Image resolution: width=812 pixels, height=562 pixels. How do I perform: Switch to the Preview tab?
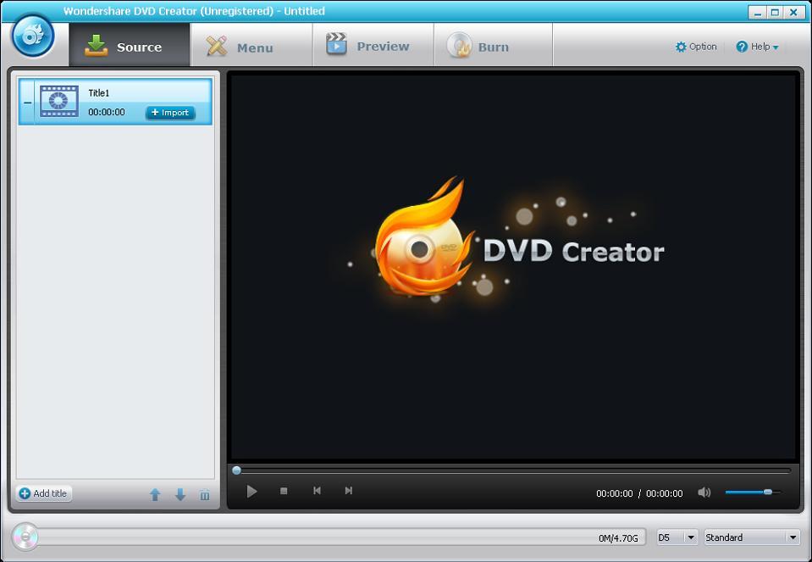click(x=373, y=46)
